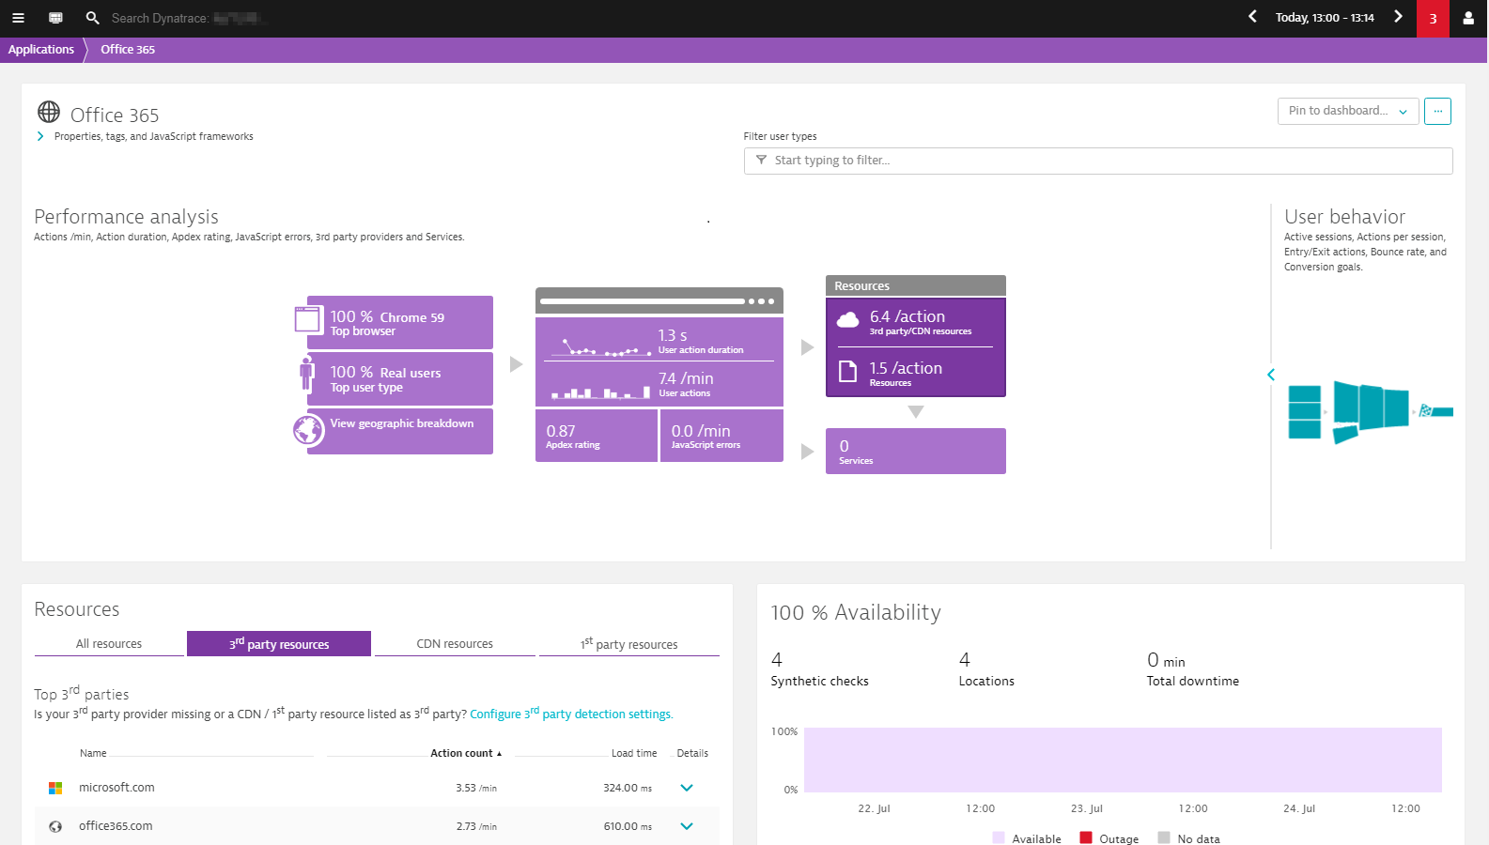Click the search magnifier icon
The width and height of the screenshot is (1489, 845).
[x=92, y=18]
